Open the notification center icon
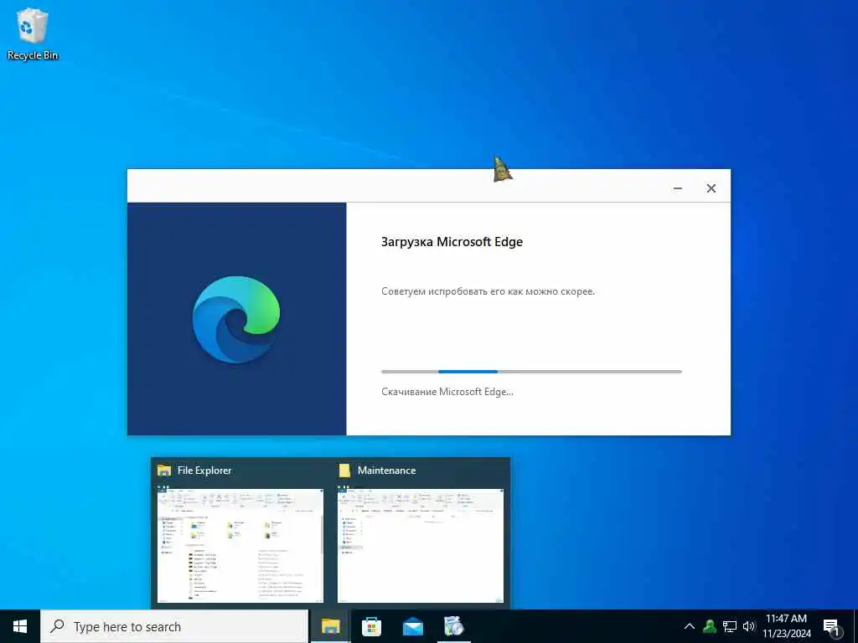858x643 pixels. 831,626
